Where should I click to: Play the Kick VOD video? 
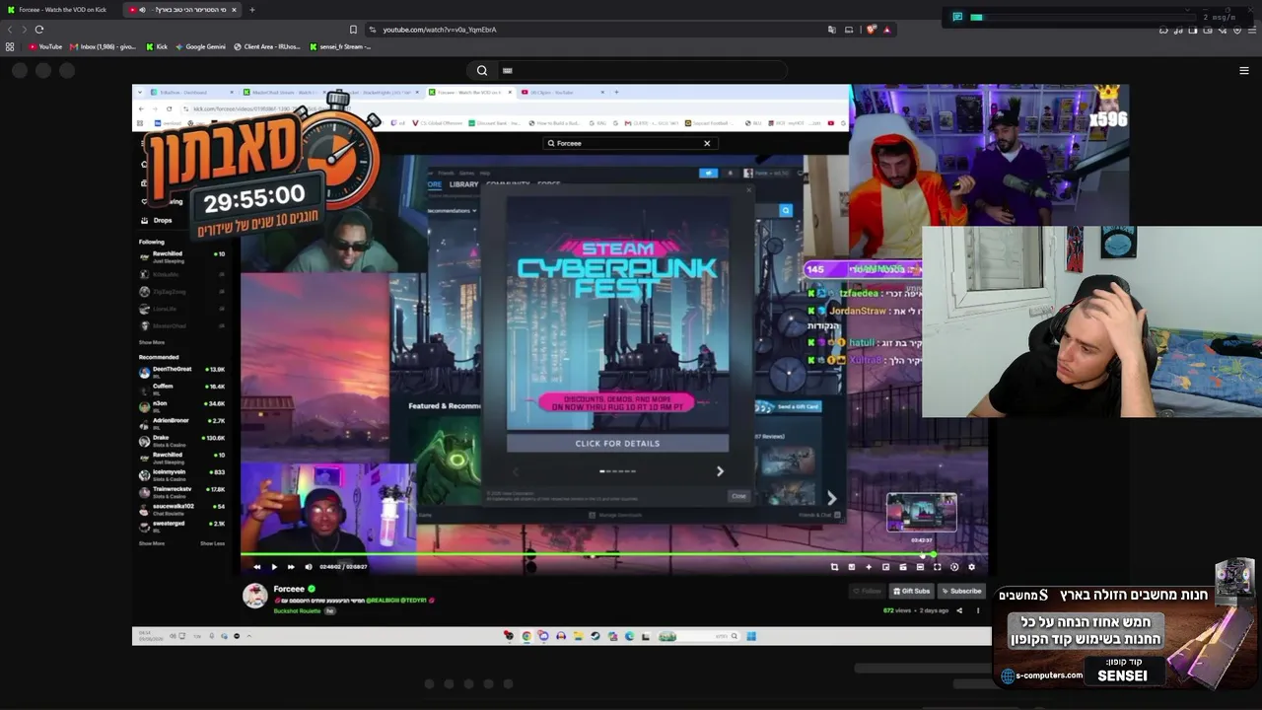pos(274,567)
